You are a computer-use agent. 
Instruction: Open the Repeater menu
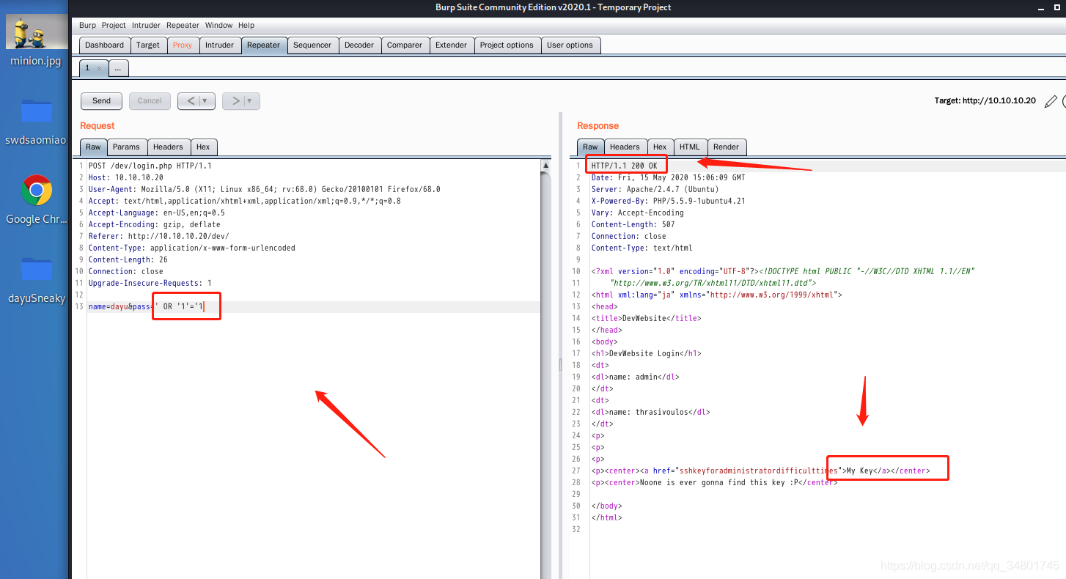pyautogui.click(x=183, y=25)
